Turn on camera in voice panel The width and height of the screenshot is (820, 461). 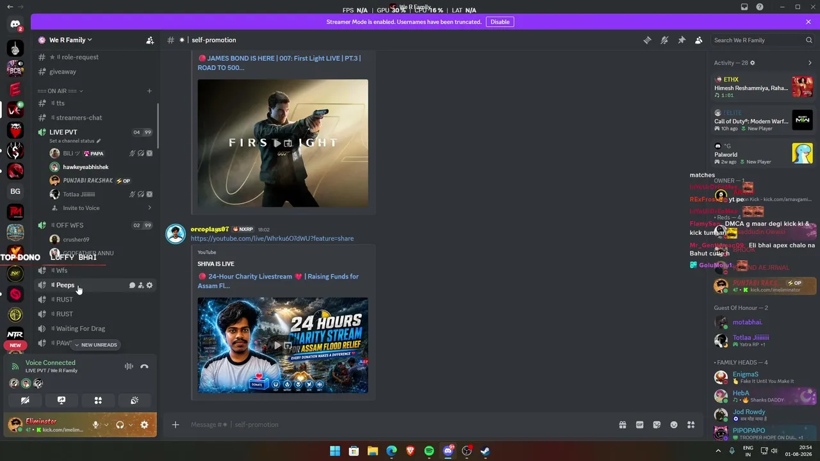25,401
